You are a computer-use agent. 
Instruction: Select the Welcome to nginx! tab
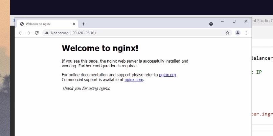click(47, 24)
